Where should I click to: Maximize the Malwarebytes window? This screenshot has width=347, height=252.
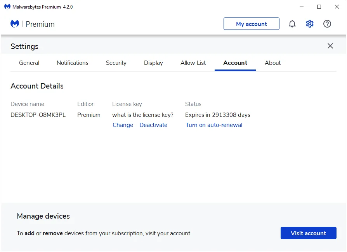click(319, 7)
